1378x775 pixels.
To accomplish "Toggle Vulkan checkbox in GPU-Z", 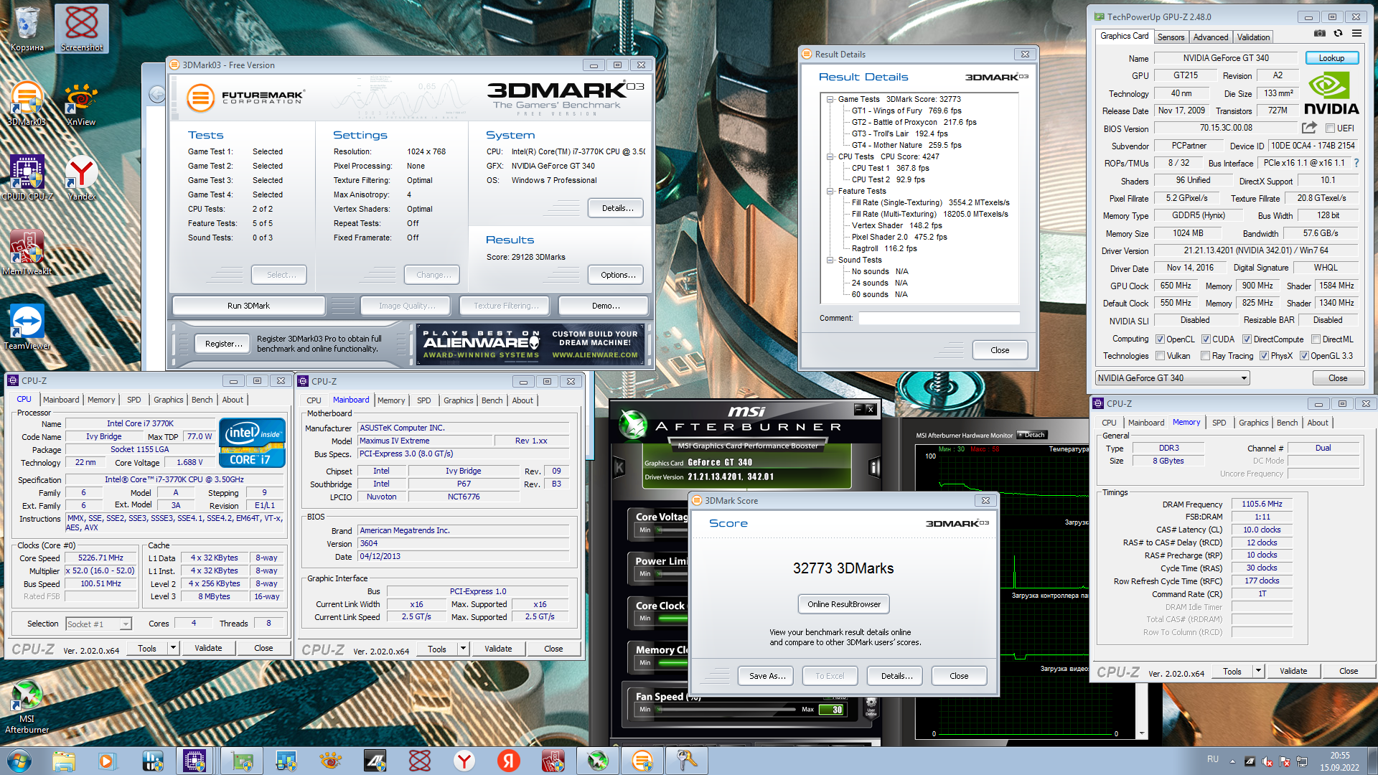I will (x=1160, y=356).
